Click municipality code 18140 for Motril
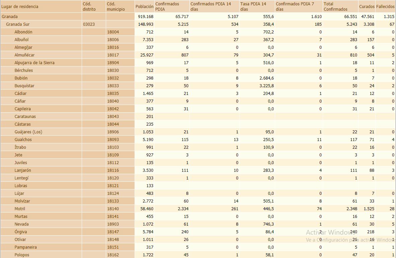Viewport: 396px width, 258px height. (x=113, y=209)
